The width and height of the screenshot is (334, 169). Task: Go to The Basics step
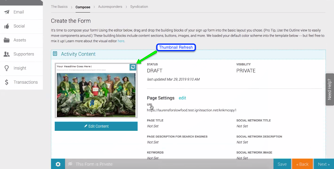click(x=59, y=7)
